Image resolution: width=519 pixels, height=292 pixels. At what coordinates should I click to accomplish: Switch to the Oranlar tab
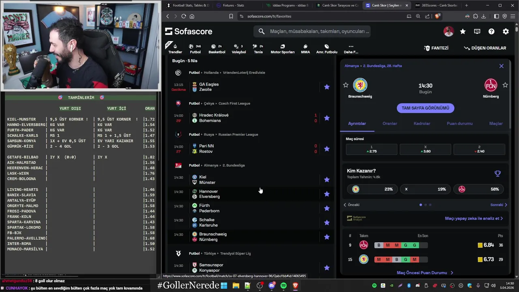[390, 123]
